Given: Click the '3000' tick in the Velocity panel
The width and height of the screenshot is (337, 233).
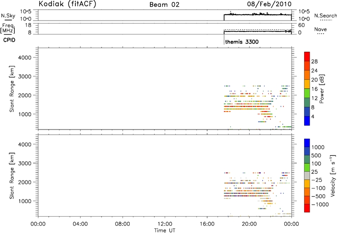Looking at the screenshot, I should (x=25, y=163).
